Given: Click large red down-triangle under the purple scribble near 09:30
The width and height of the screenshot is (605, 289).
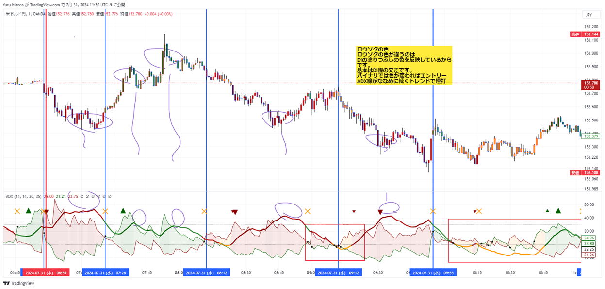Looking at the screenshot, I should click(380, 211).
